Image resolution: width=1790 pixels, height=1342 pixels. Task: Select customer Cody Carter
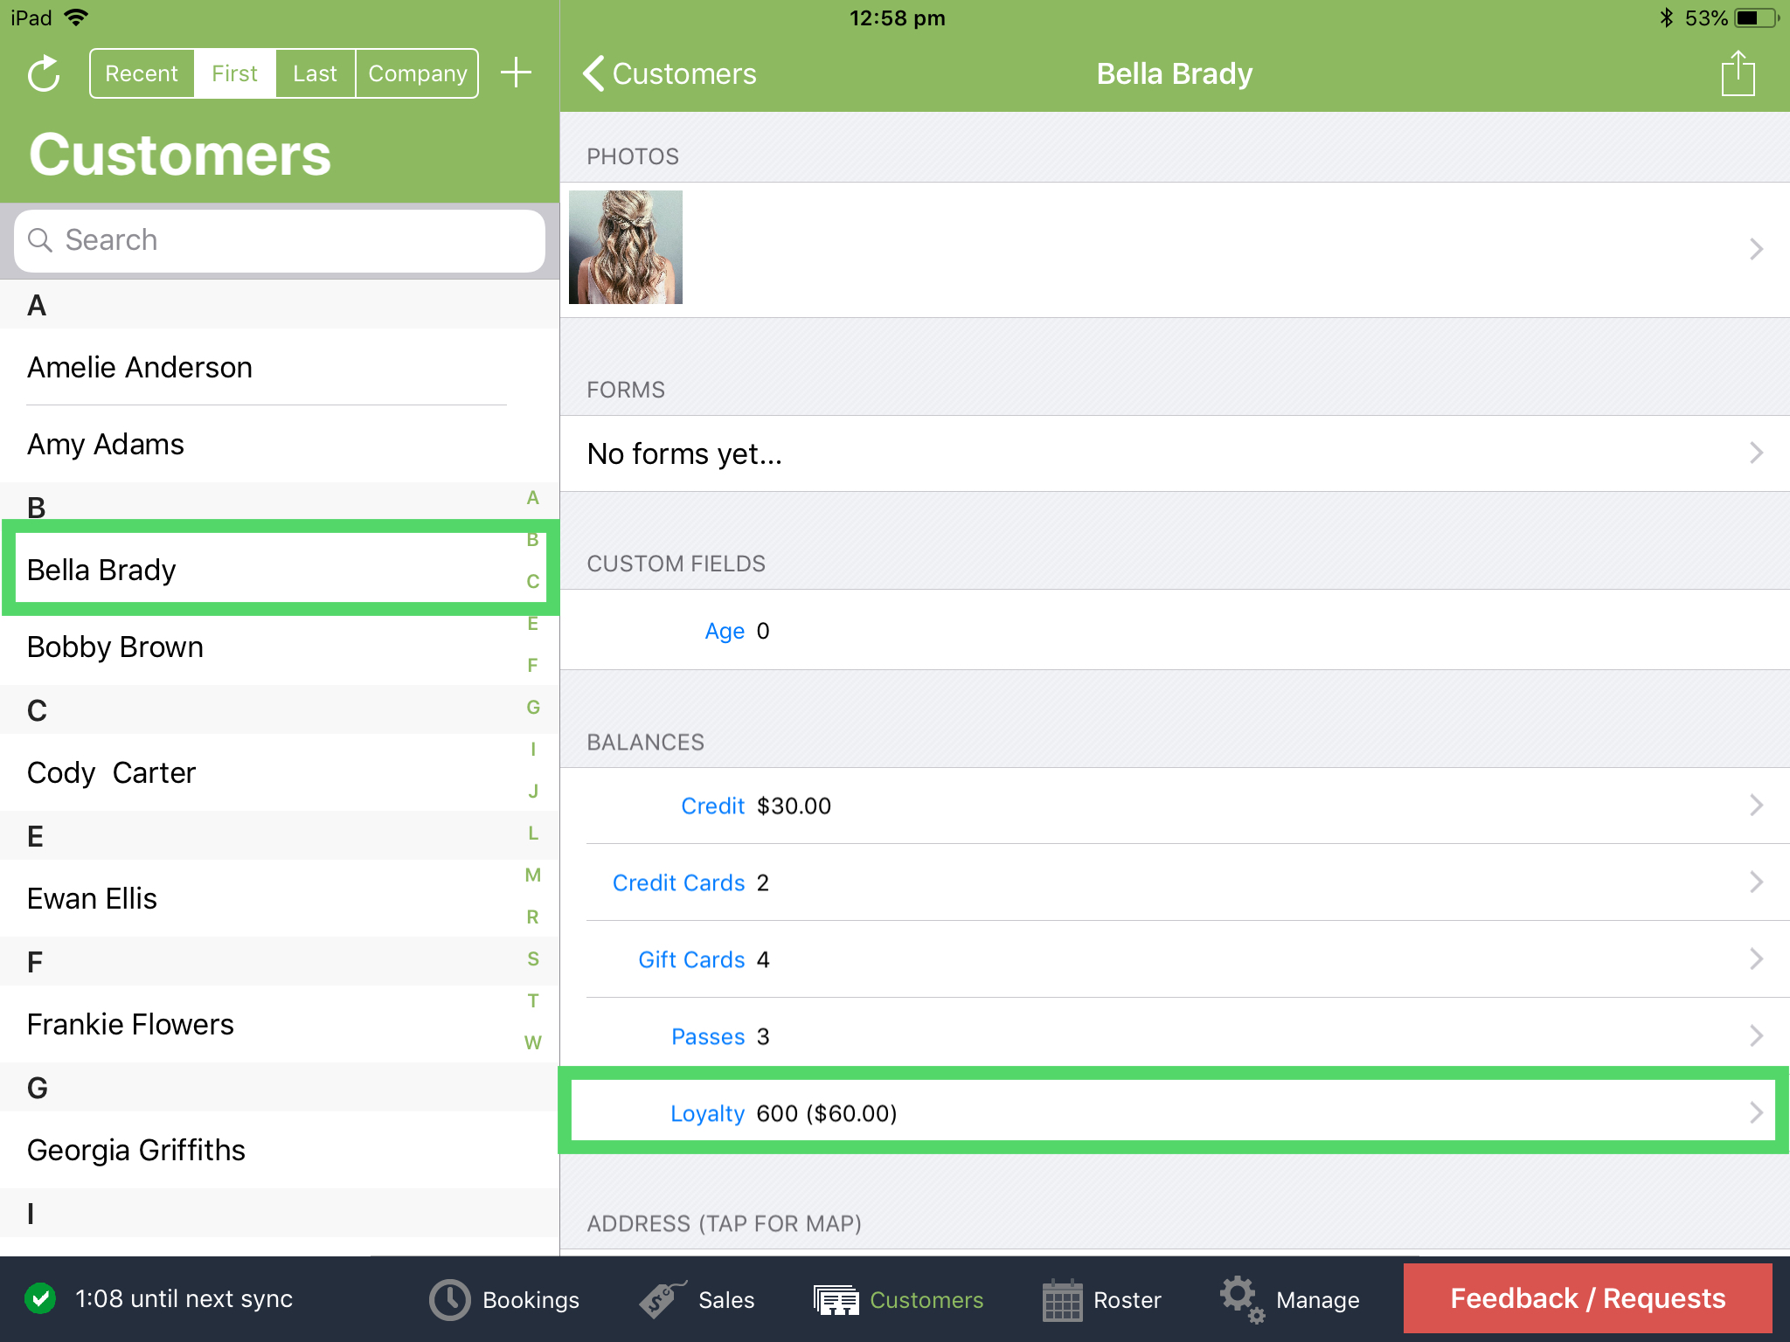click(280, 772)
